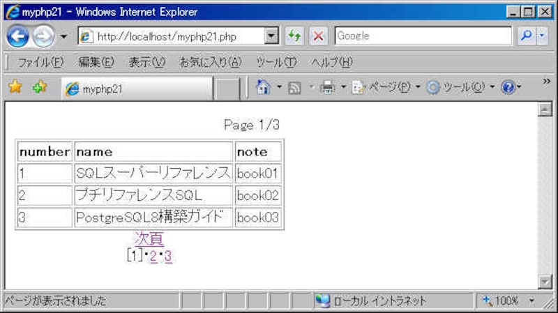Screen dimensions: 558x313
Task: Click the book01 note cell
Action: click(258, 174)
